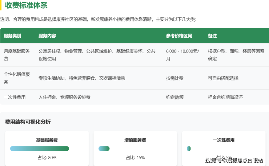Click the 占比: 80% label
The width and height of the screenshot is (269, 166).
[47, 158]
